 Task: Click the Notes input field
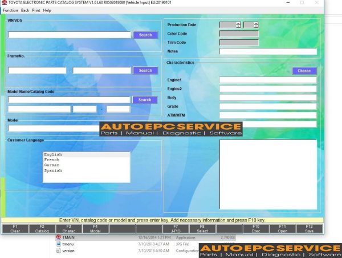coord(268,51)
